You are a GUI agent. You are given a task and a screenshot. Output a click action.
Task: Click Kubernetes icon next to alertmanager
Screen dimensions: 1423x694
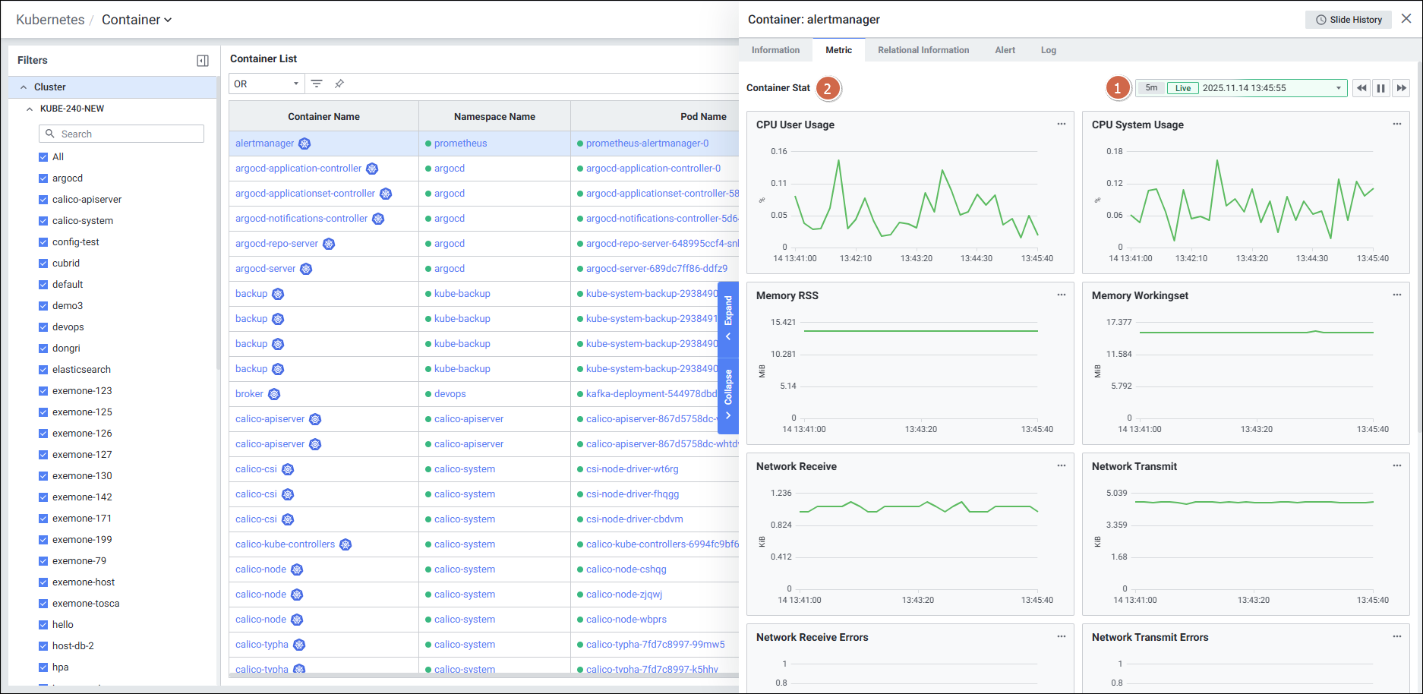[304, 144]
